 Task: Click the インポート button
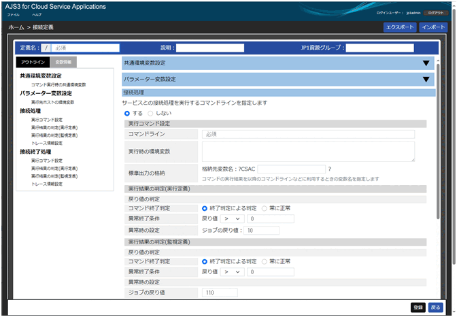click(433, 27)
